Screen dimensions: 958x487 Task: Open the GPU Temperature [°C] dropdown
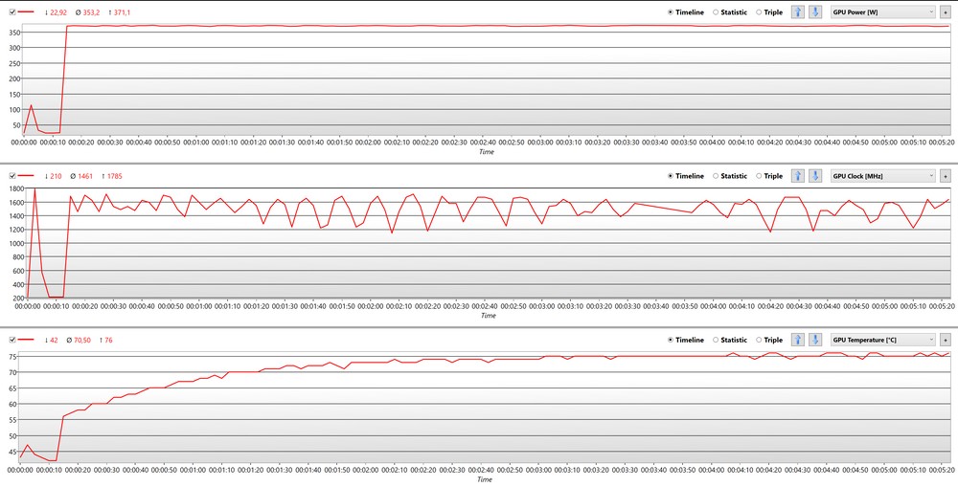882,340
